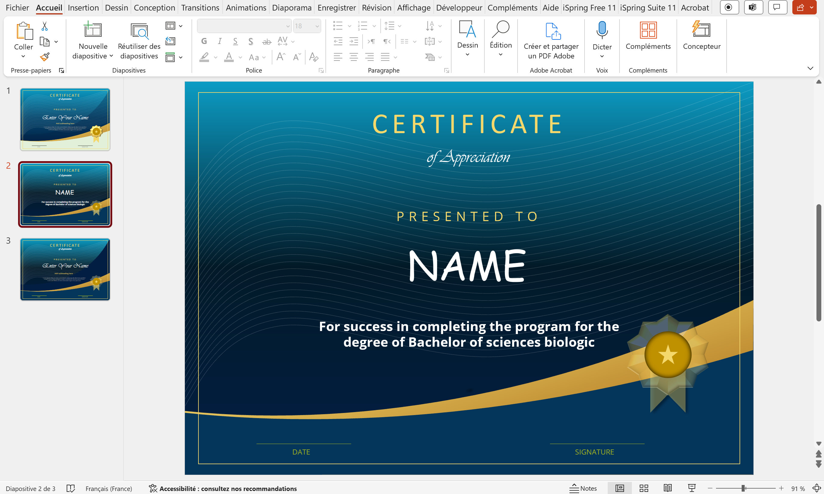Justify text alignment
Image resolution: width=824 pixels, height=494 pixels.
pyautogui.click(x=385, y=57)
